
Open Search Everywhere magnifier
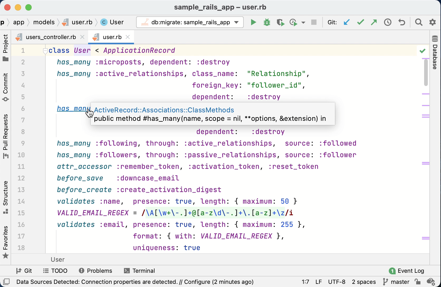click(419, 22)
